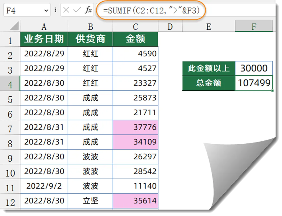Click supplier 波波 in row 11
Viewport: 282px width, 216px height.
point(90,186)
